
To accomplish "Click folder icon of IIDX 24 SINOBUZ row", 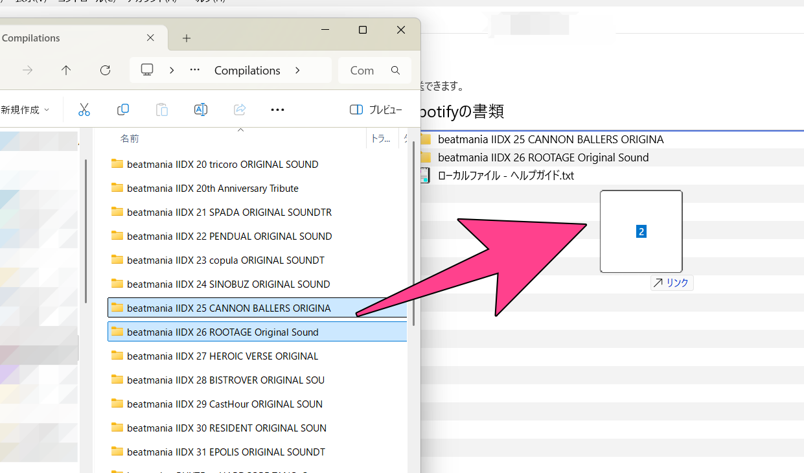I will pyautogui.click(x=117, y=284).
